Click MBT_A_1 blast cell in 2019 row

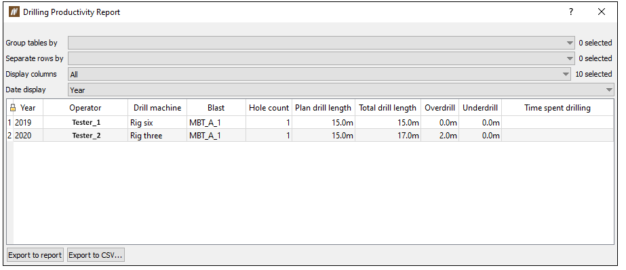pos(216,123)
